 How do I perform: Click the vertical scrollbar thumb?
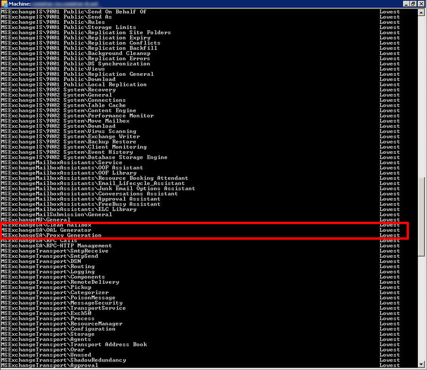click(421, 217)
